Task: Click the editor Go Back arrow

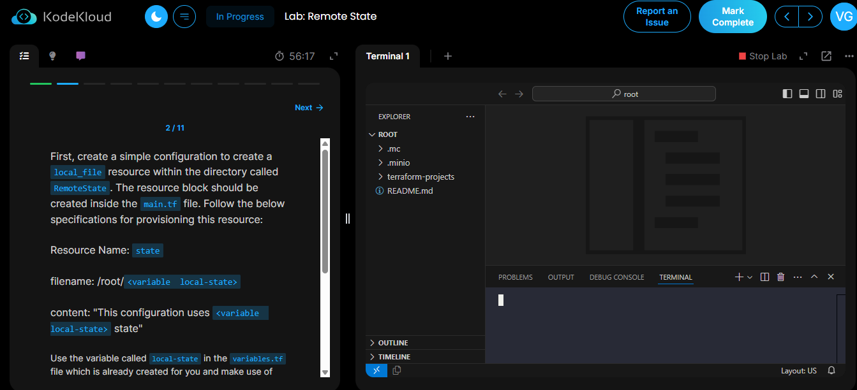Action: pos(502,94)
